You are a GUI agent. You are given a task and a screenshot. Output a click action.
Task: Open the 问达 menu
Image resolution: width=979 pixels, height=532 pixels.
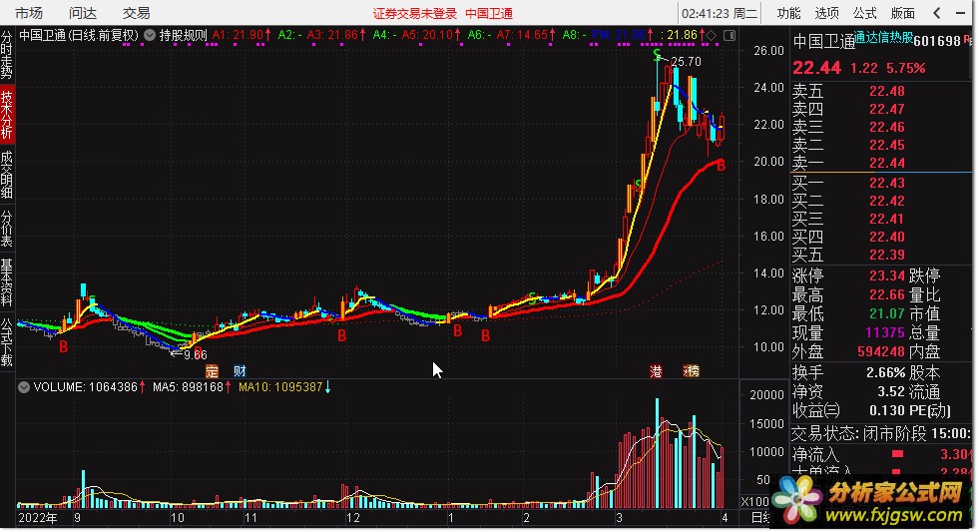[83, 13]
